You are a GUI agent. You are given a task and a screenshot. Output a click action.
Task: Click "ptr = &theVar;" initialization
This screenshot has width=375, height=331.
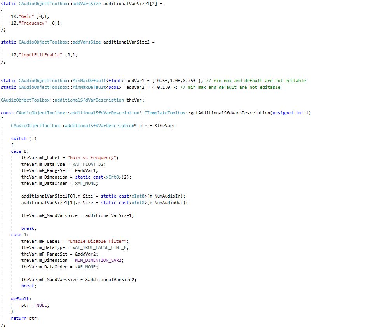click(157, 126)
